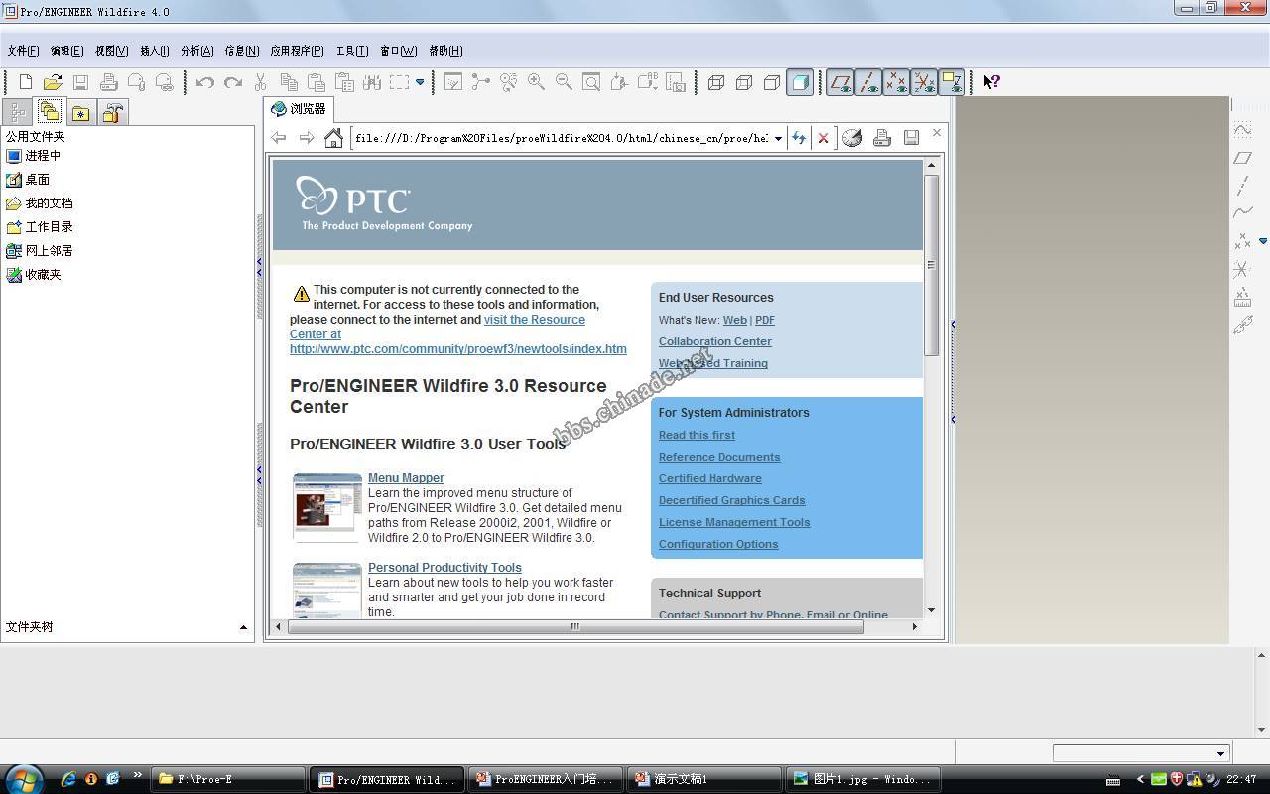1270x794 pixels.
Task: Click the Print icon in main toolbar
Action: [108, 82]
